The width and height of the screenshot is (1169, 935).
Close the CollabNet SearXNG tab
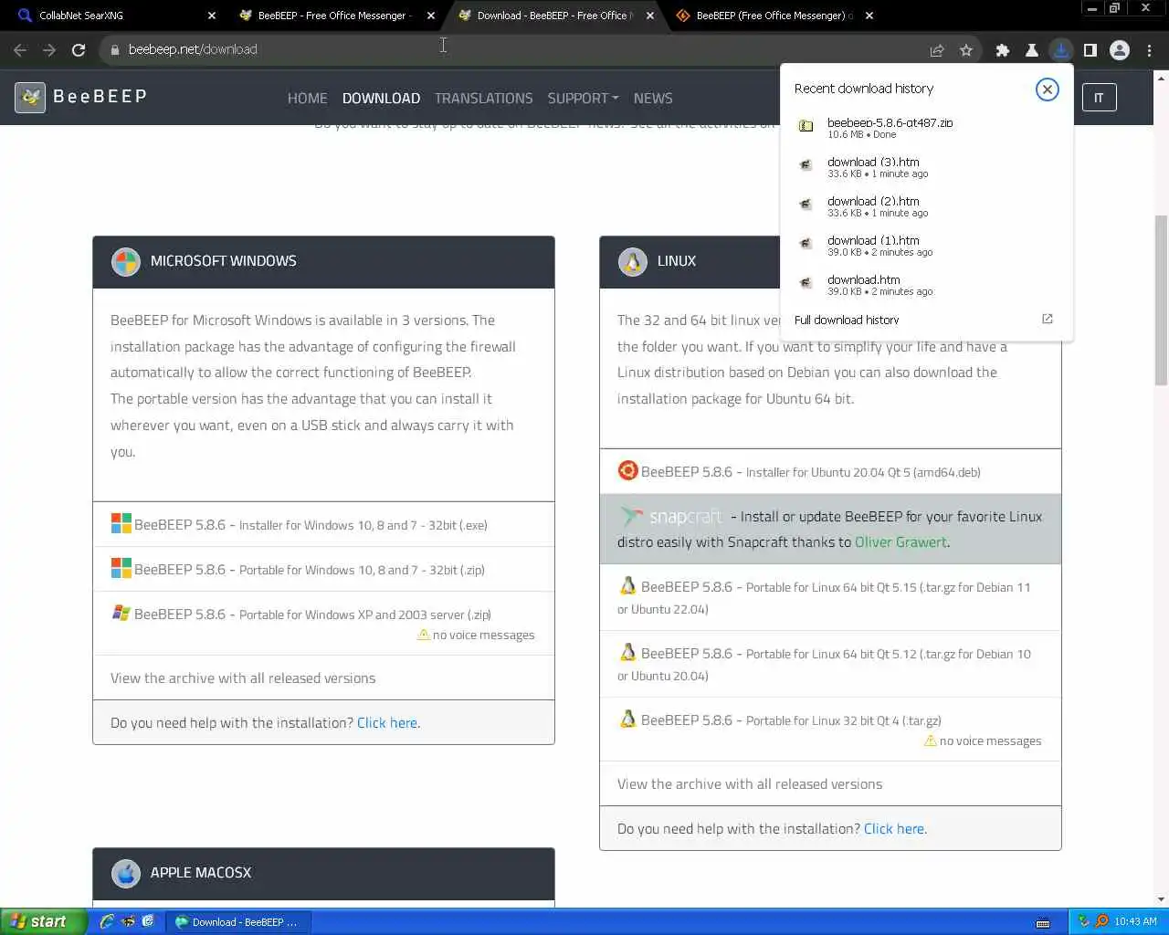(212, 16)
